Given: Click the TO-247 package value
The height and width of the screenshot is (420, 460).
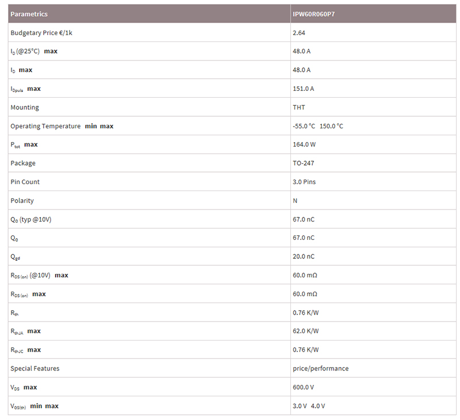Looking at the screenshot, I should [304, 163].
